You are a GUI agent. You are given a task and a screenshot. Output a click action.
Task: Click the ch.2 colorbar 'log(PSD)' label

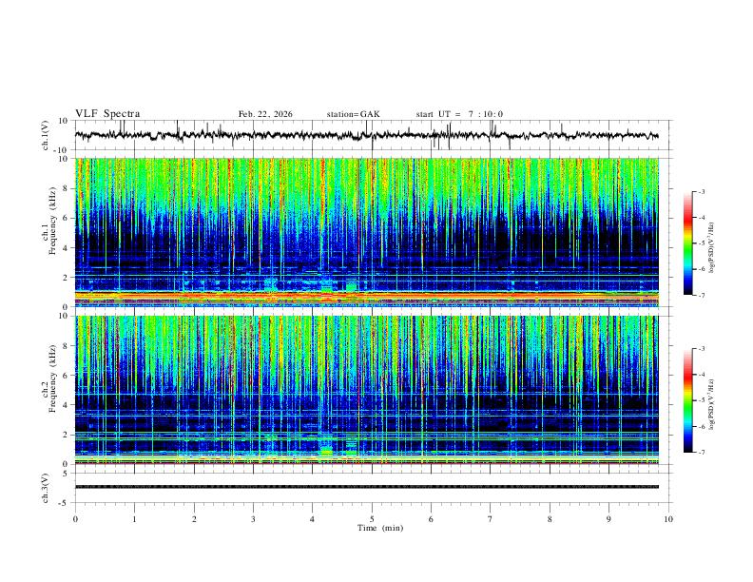(712, 404)
